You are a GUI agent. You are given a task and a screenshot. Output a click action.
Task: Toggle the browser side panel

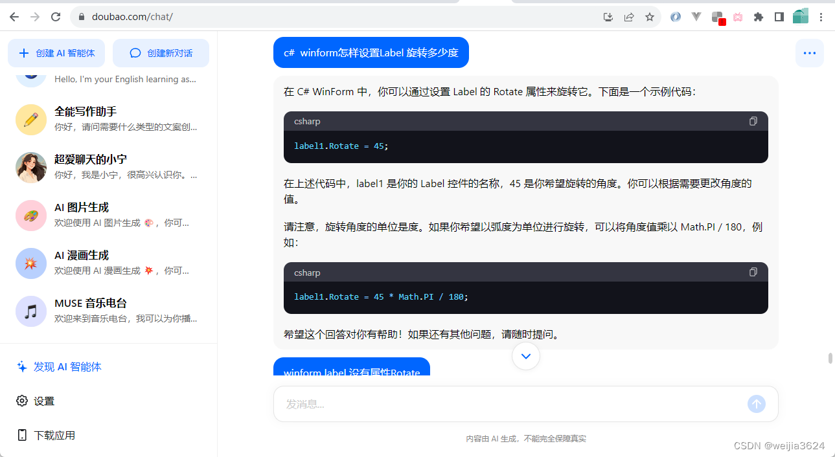point(779,17)
